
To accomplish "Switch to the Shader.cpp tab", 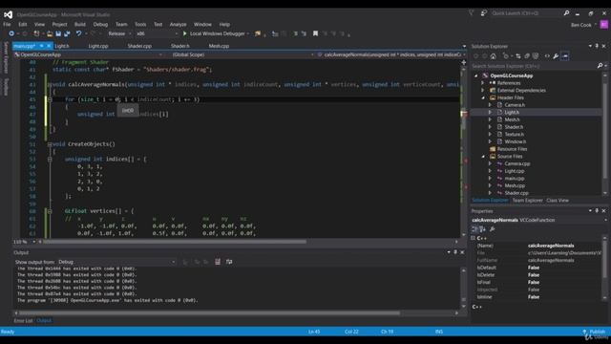I will [139, 46].
